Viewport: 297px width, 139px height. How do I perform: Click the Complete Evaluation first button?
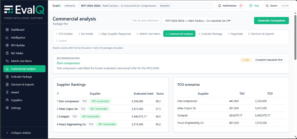click(x=269, y=60)
